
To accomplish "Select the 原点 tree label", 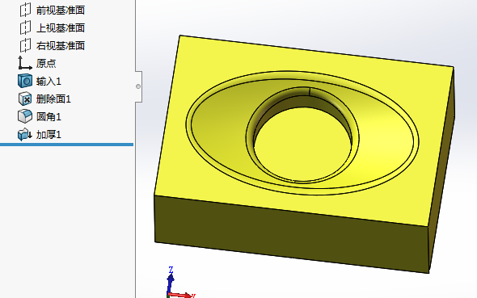I will 46,64.
